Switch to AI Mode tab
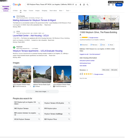The image size is (126, 138). (15, 10)
